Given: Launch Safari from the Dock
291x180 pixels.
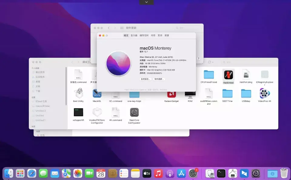Looking at the screenshot, I should click(x=32, y=174).
